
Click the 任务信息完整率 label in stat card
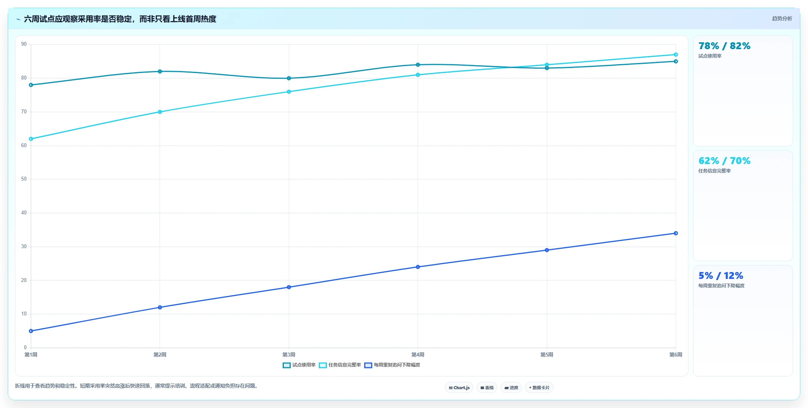coord(715,171)
